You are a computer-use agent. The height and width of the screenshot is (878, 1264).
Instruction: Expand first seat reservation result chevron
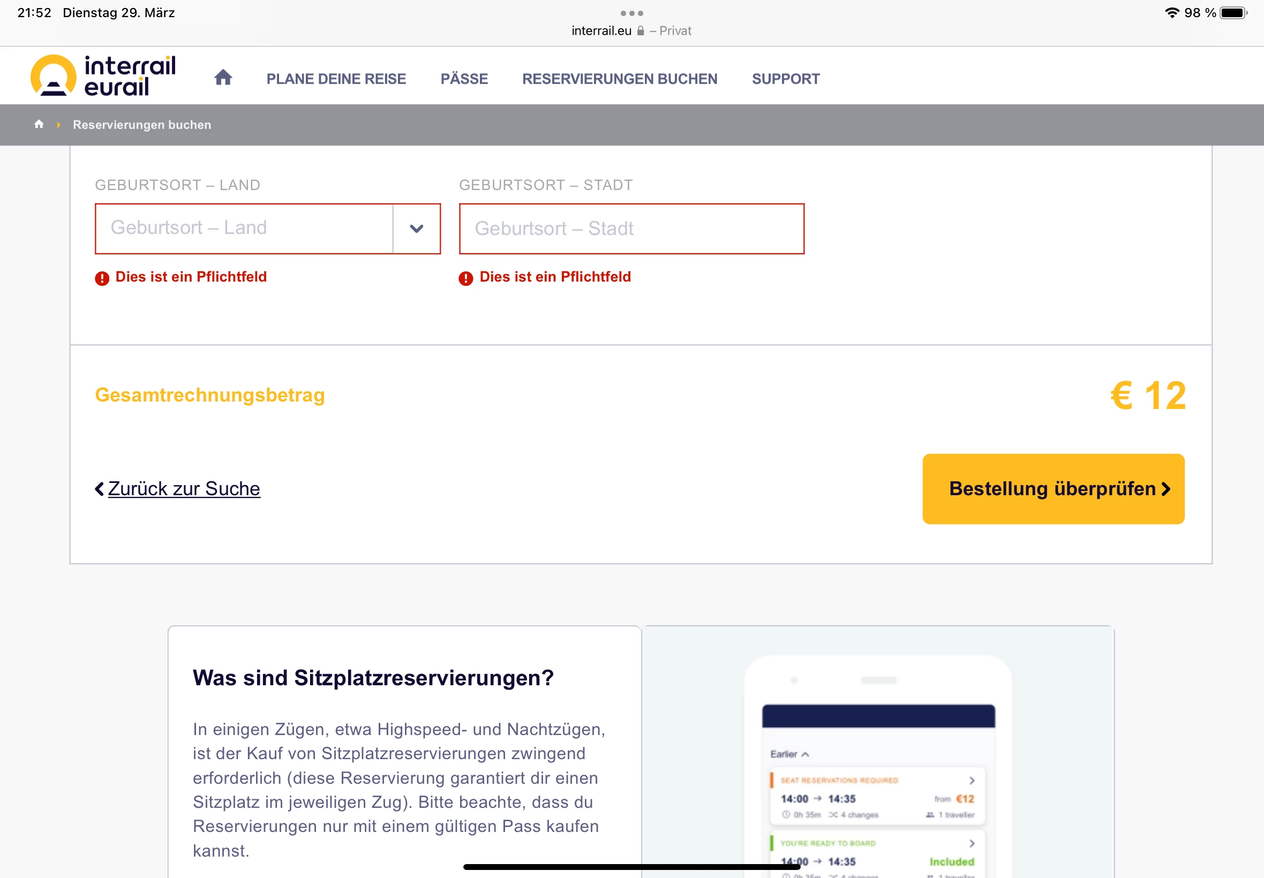click(x=972, y=781)
